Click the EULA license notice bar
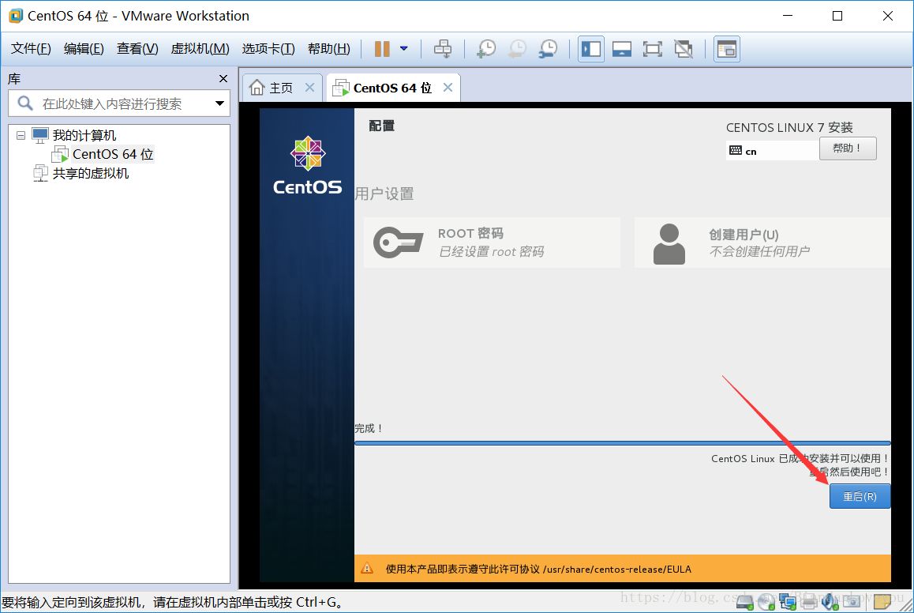 (x=623, y=569)
